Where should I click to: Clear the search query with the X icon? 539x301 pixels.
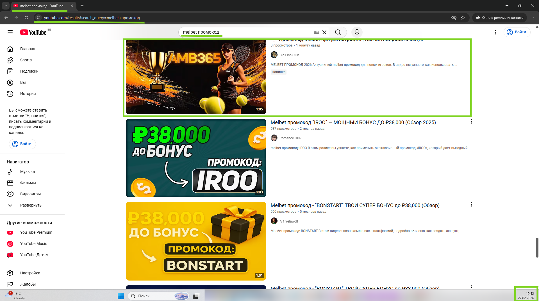(x=324, y=32)
